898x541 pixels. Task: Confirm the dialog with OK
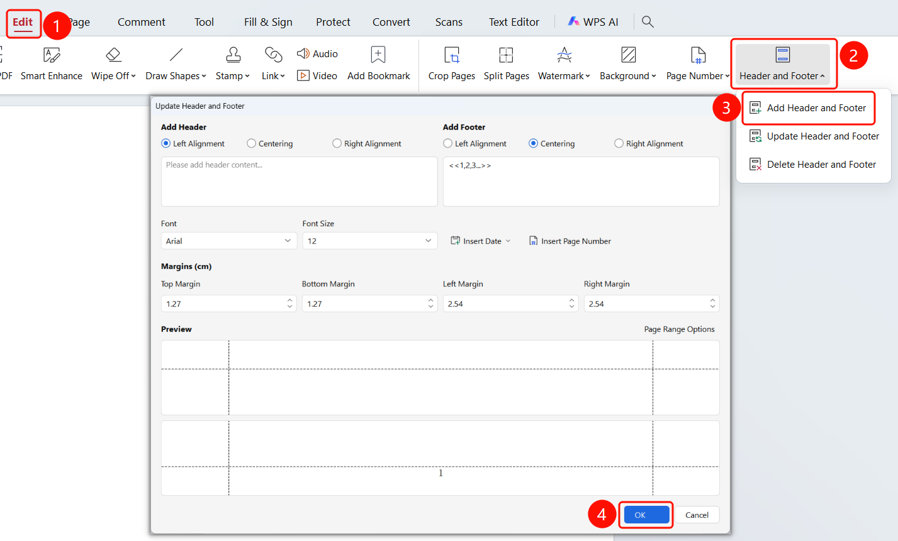coord(646,515)
